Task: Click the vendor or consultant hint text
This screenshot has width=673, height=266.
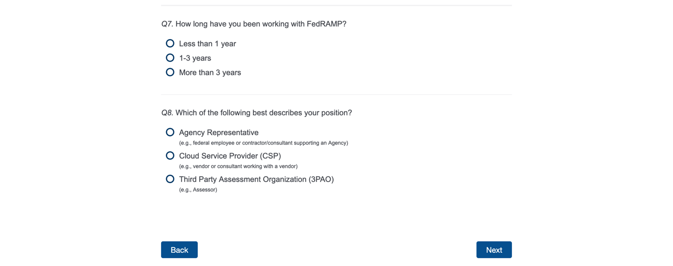Action: 238,166
